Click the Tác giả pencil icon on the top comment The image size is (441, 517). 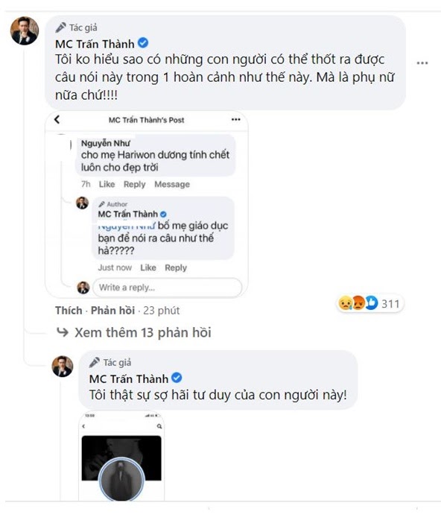(x=60, y=28)
